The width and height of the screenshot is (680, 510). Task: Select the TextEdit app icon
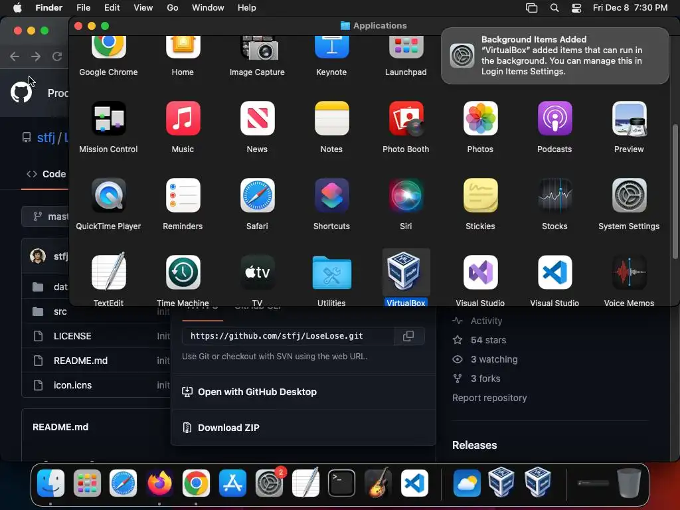[x=108, y=272]
